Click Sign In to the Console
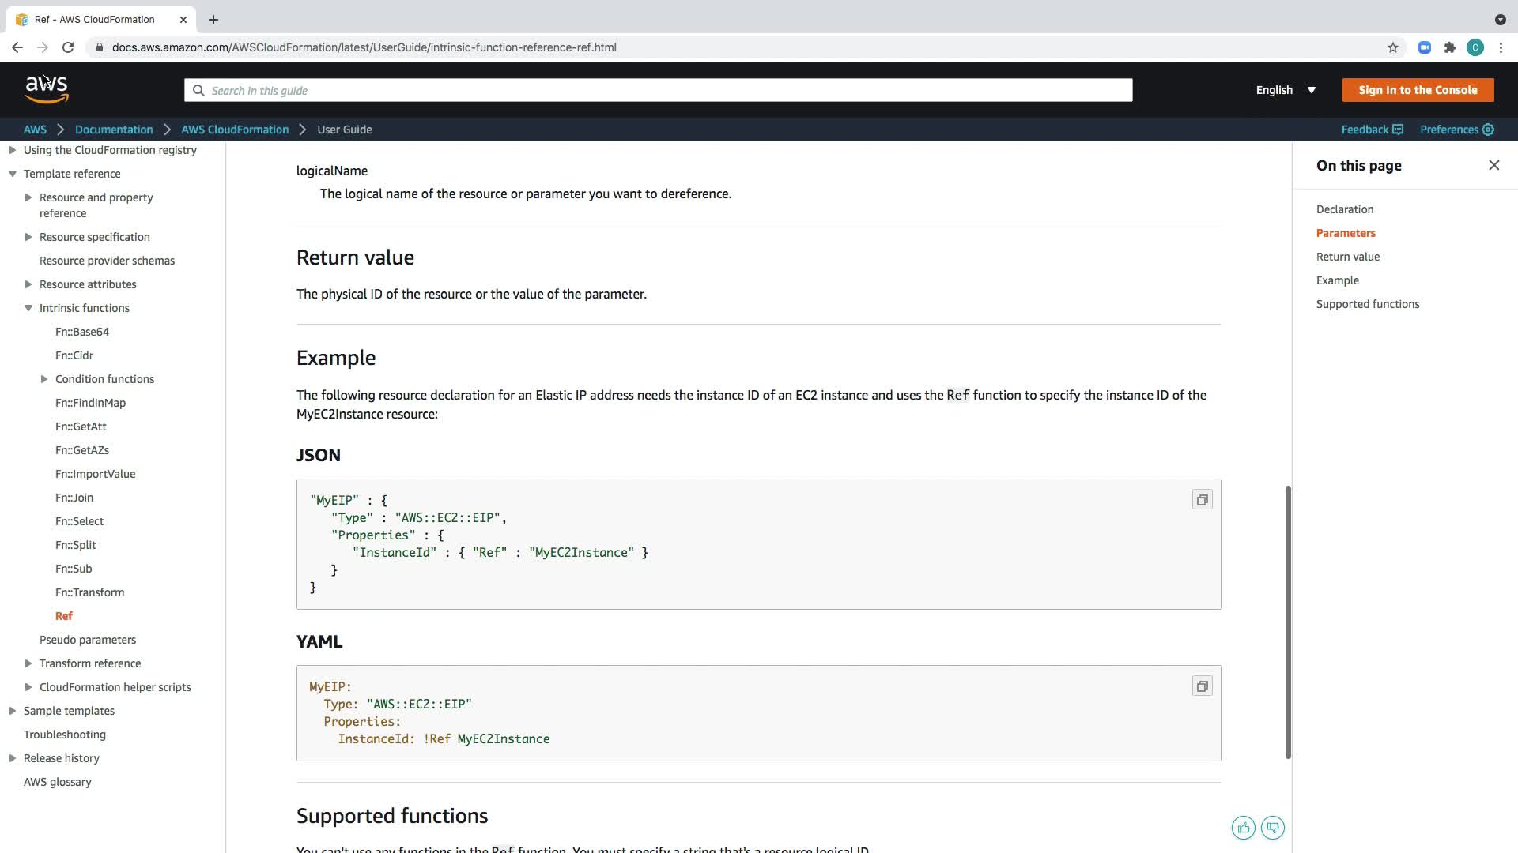 tap(1418, 90)
